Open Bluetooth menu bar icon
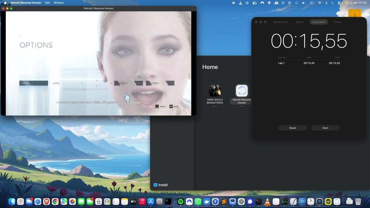 click(x=326, y=3)
